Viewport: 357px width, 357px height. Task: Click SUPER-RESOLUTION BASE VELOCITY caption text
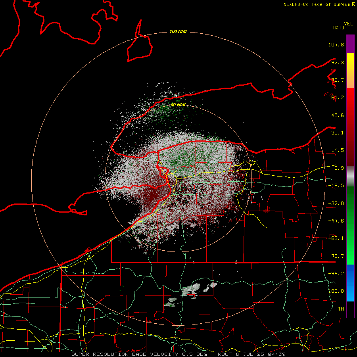[x=125, y=354]
